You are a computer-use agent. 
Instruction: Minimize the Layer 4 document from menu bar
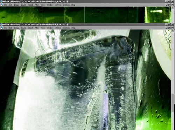167,5
